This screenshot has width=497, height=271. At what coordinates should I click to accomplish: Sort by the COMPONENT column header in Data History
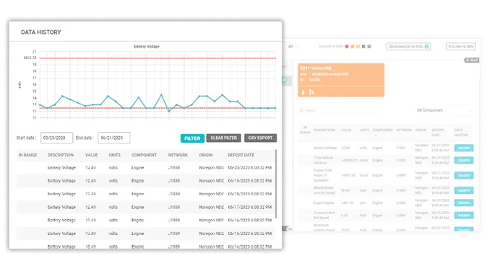144,155
